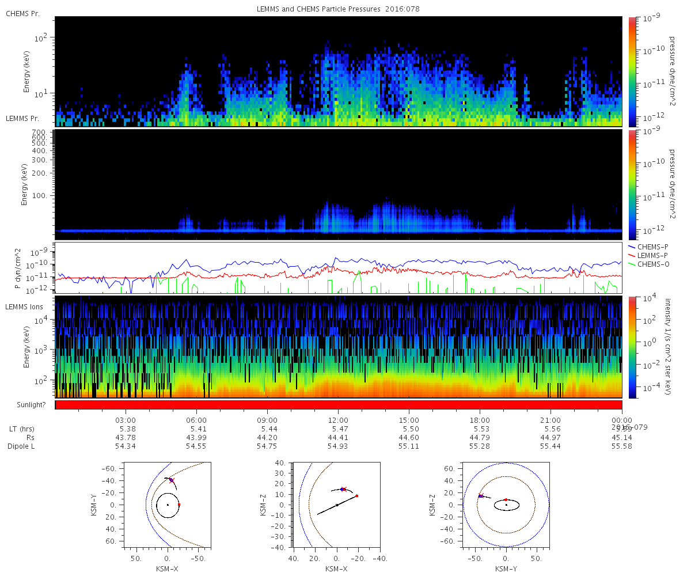Click the Rs value 44.41
Viewport: 691px width, 576px height.
pyautogui.click(x=338, y=438)
